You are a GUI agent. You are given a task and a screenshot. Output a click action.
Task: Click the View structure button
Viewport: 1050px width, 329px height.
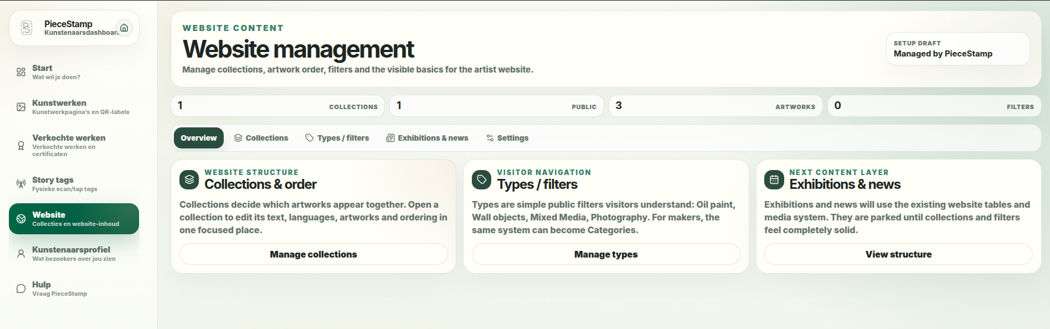pyautogui.click(x=898, y=254)
